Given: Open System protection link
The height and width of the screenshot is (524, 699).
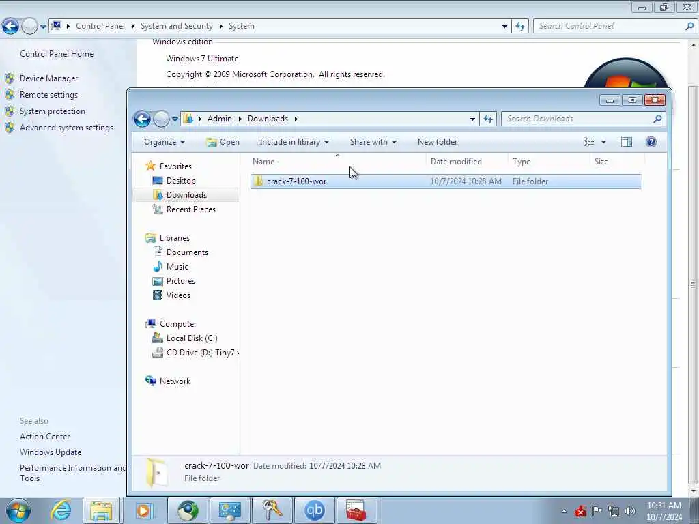Looking at the screenshot, I should coord(52,111).
